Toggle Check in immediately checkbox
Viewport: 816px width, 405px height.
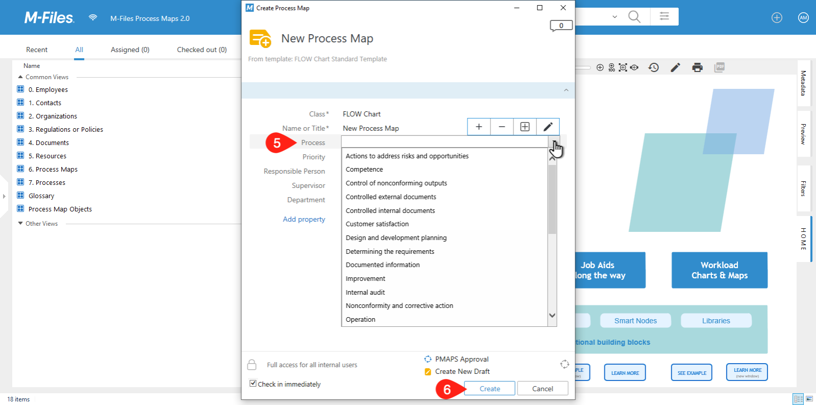click(x=253, y=384)
